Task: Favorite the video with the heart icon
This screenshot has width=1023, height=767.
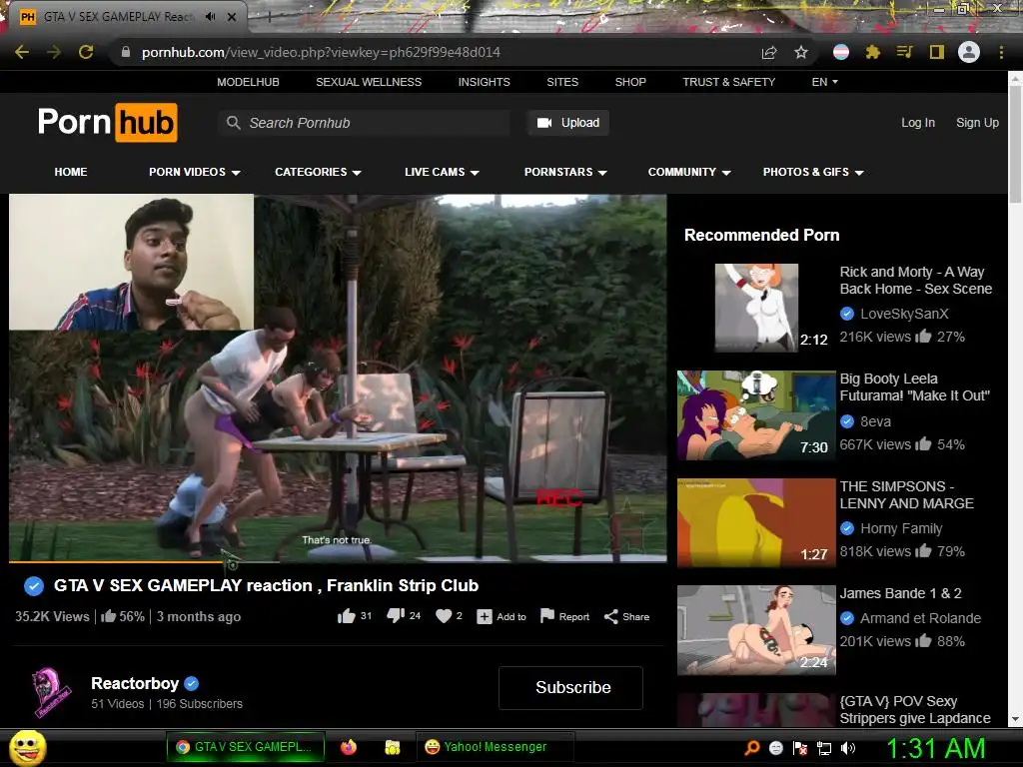Action: (x=444, y=615)
